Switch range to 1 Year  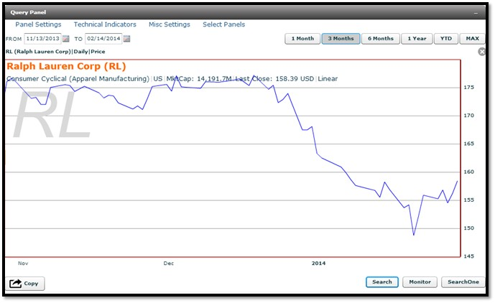417,39
